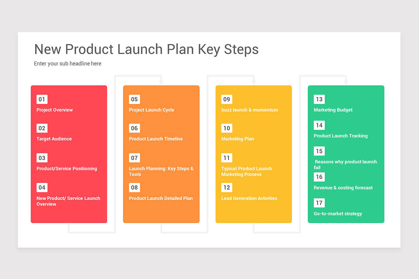Screen dimensions: 419x279
Task: Select 'Revenue & costing forecast' text
Action: point(343,188)
